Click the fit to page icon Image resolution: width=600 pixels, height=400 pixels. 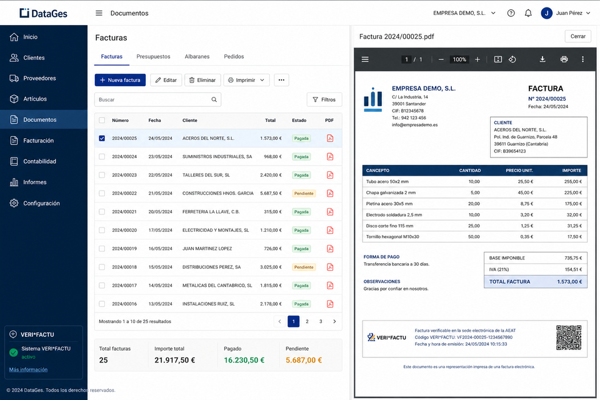[498, 59]
